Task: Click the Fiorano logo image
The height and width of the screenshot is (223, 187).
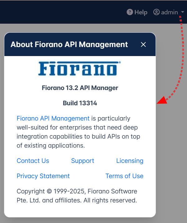Action: [79, 69]
